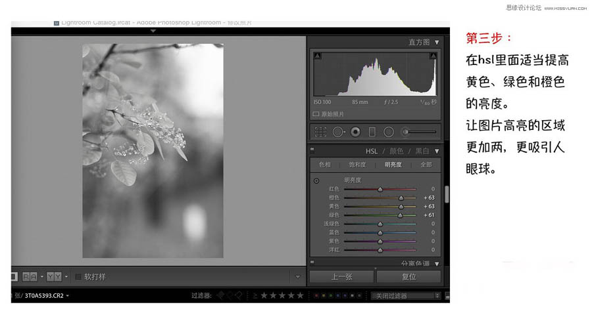
Task: Click the targeted adjustment tool in HSL
Action: coord(316,180)
